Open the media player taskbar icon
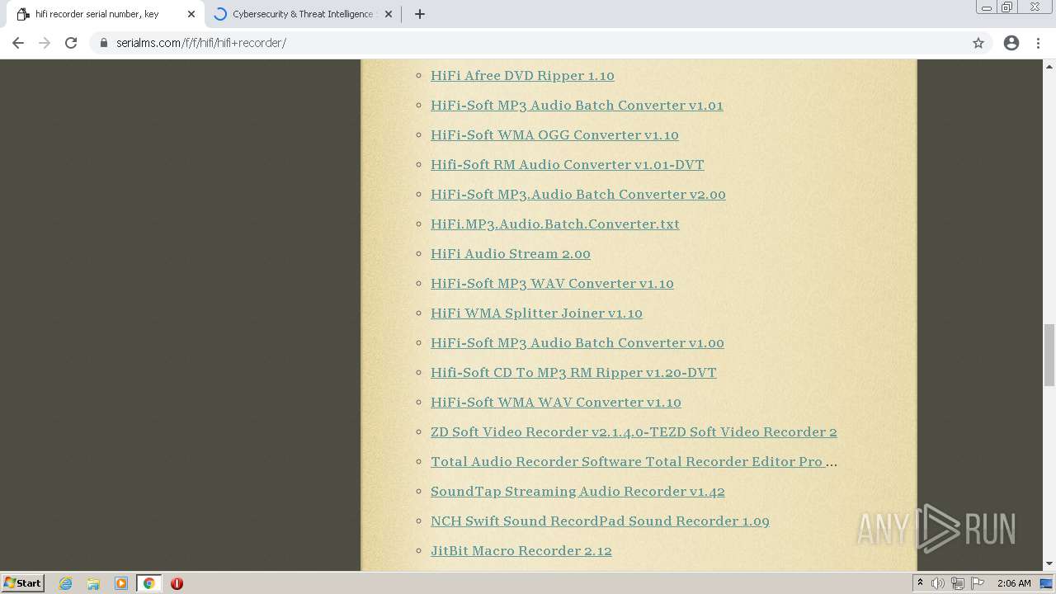This screenshot has height=594, width=1056. (x=121, y=583)
